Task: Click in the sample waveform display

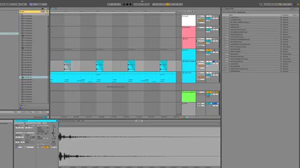Action: (x=139, y=147)
